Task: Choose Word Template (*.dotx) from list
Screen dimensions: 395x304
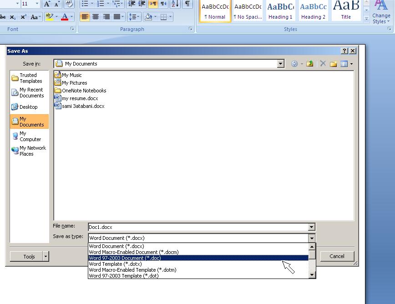Action: tap(115, 264)
